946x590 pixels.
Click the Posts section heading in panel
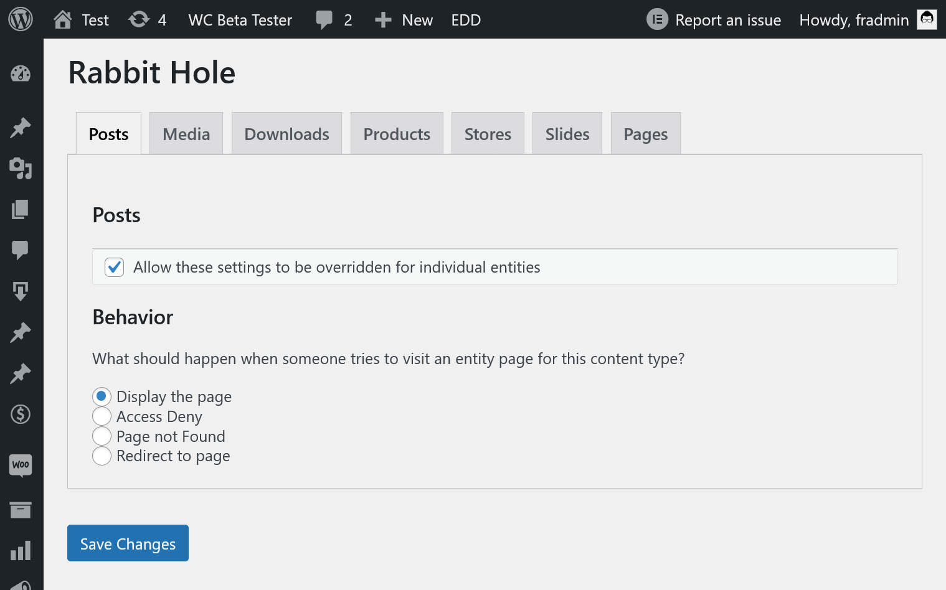coord(116,215)
